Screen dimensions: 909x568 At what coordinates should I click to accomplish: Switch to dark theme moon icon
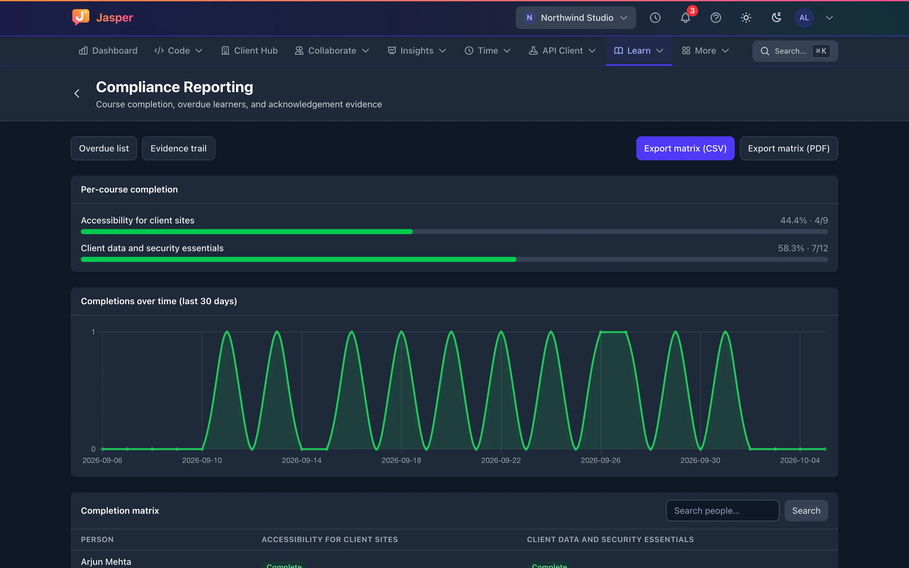776,18
